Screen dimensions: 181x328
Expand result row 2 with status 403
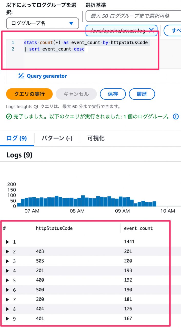tap(7, 251)
